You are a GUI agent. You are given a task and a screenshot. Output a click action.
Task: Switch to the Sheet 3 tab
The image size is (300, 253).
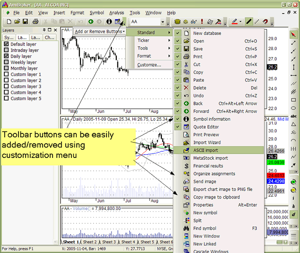(109, 242)
